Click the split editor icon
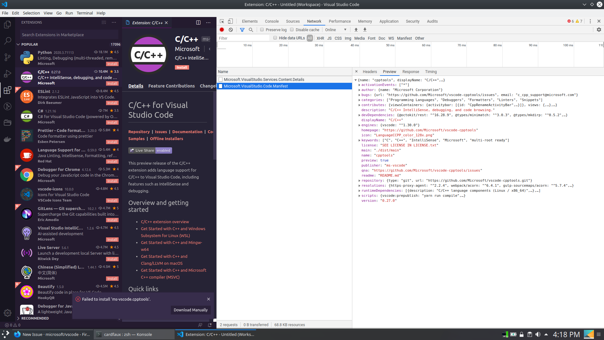 [x=198, y=23]
